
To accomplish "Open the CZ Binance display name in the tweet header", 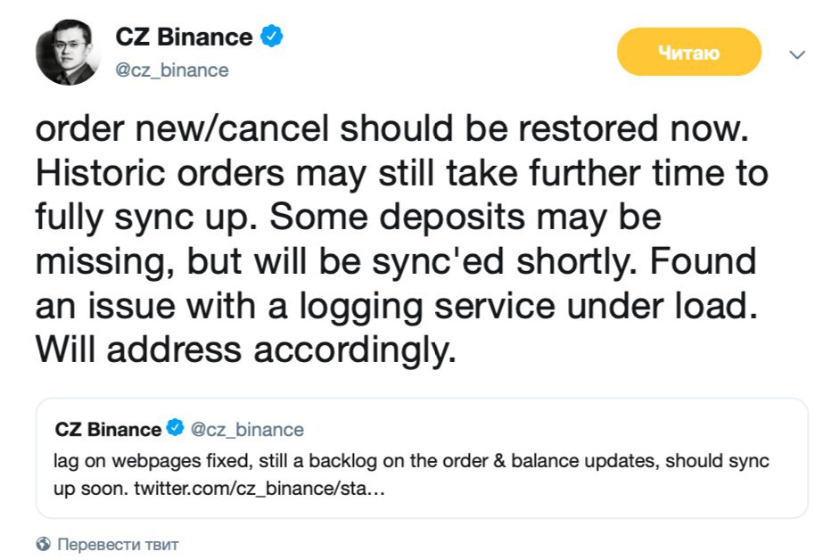I will click(184, 37).
